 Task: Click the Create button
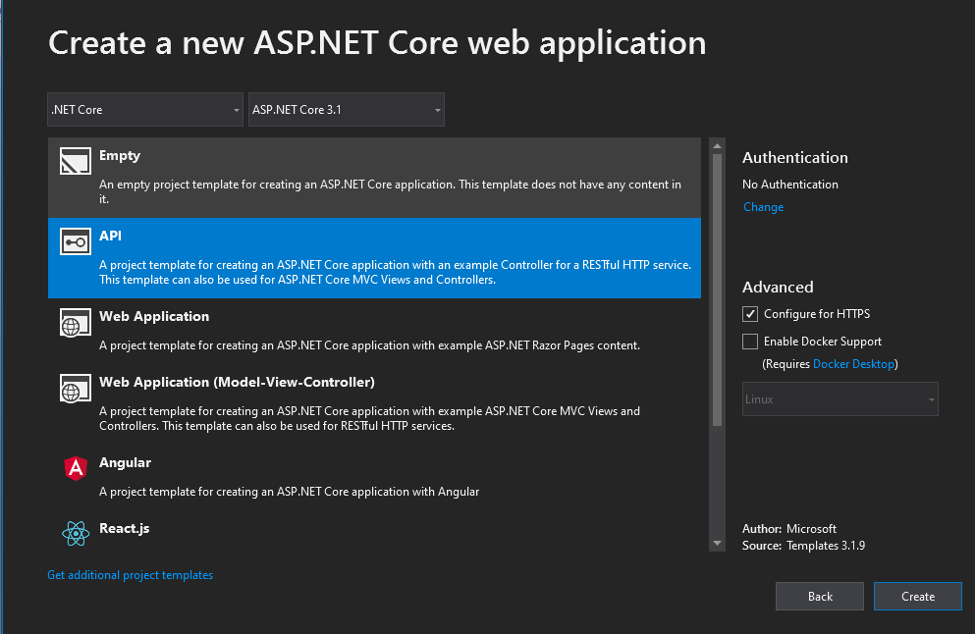(x=918, y=596)
